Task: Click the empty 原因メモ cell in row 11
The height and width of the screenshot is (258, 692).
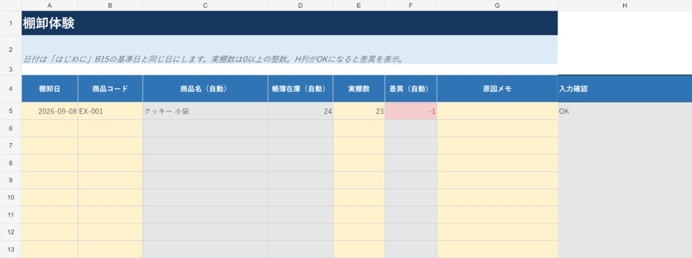Action: pos(497,215)
